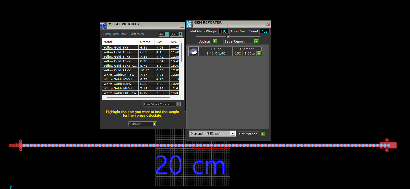Click the Gem Reporter slider handle
Screen dimensions: 410x189
click(228, 36)
